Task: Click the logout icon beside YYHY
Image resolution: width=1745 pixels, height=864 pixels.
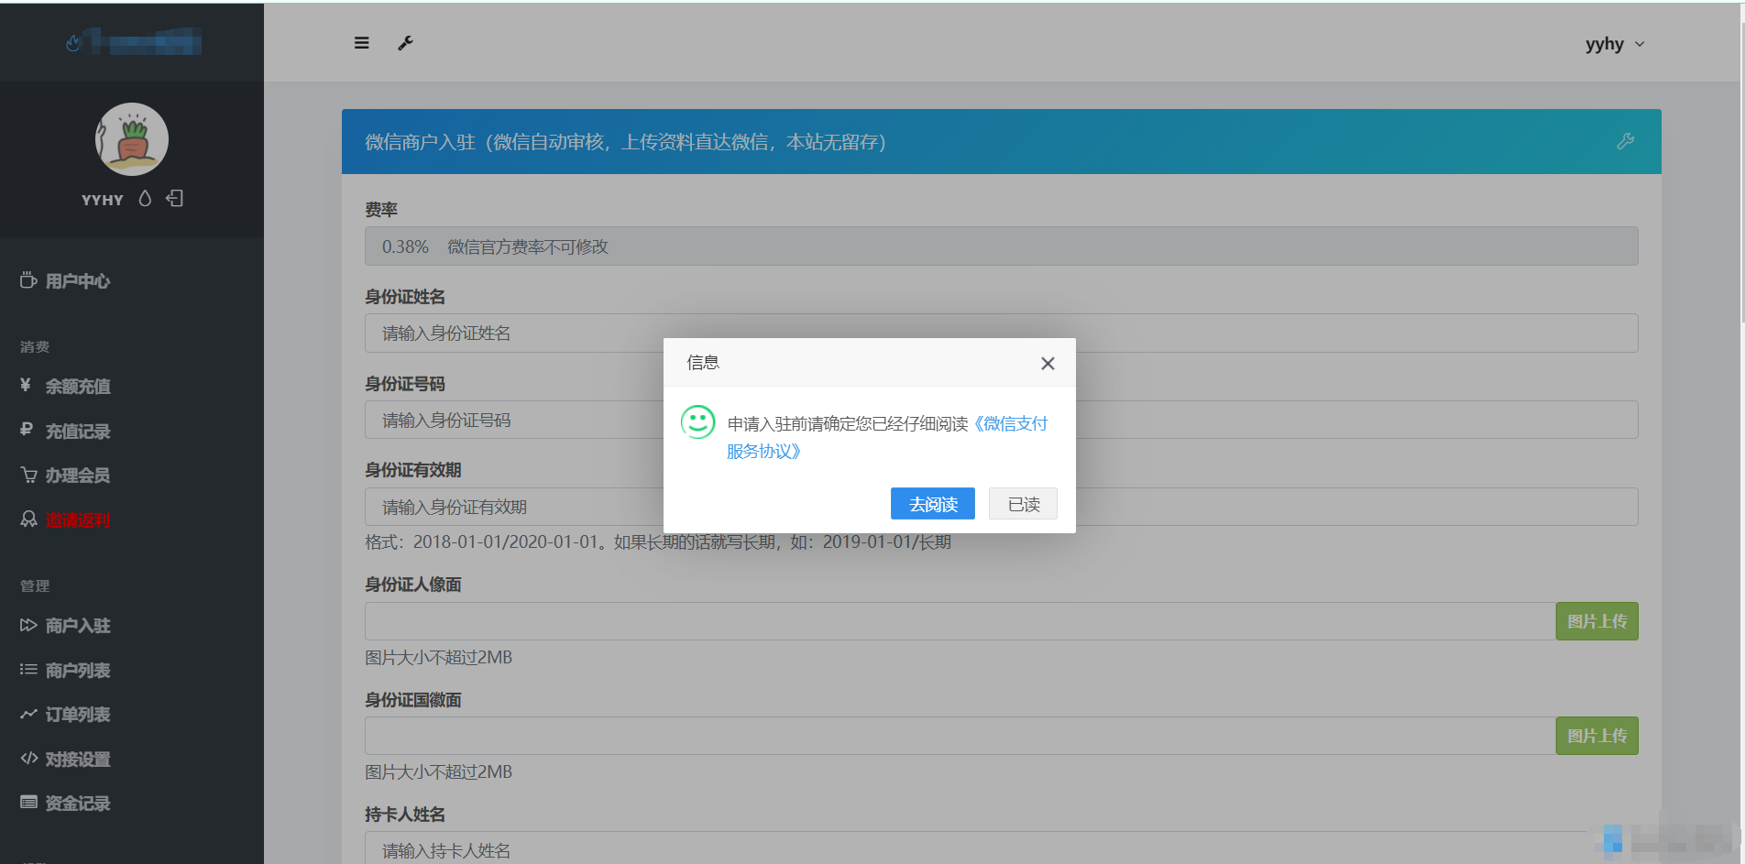Action: pyautogui.click(x=175, y=199)
